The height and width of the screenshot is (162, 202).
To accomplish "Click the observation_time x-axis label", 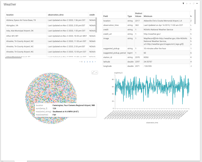I will [x=152, y=123].
